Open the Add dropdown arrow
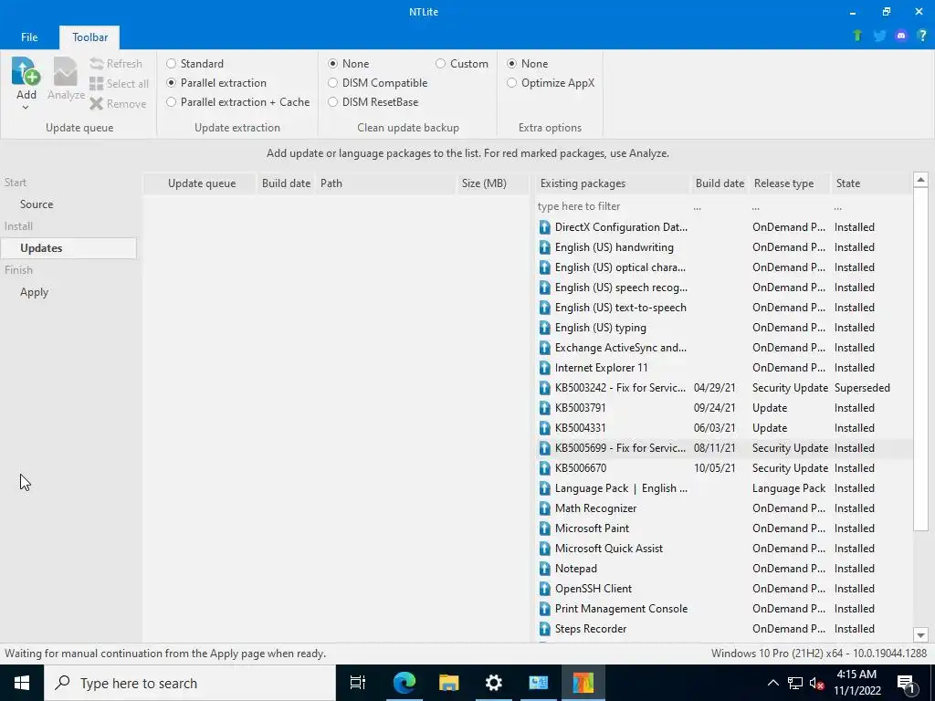This screenshot has height=701, width=935. pyautogui.click(x=26, y=108)
